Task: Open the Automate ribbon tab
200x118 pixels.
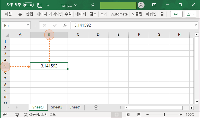Action: [x=119, y=14]
